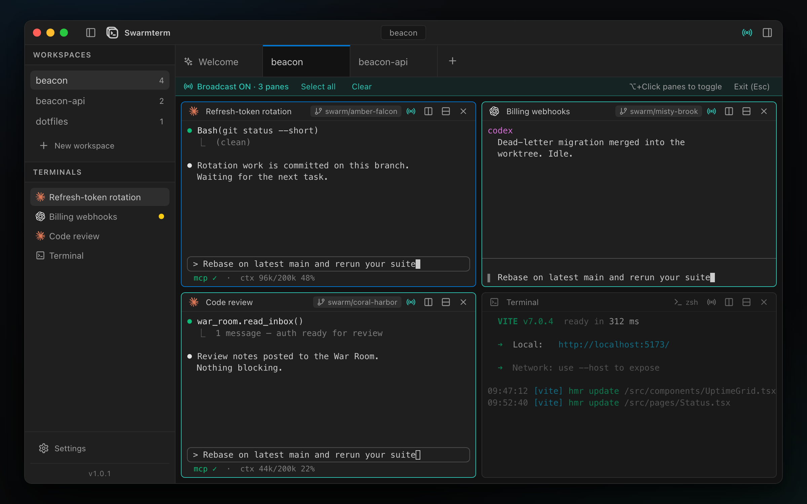Select Refresh-token rotation in Terminals list
The height and width of the screenshot is (504, 807).
click(x=100, y=197)
